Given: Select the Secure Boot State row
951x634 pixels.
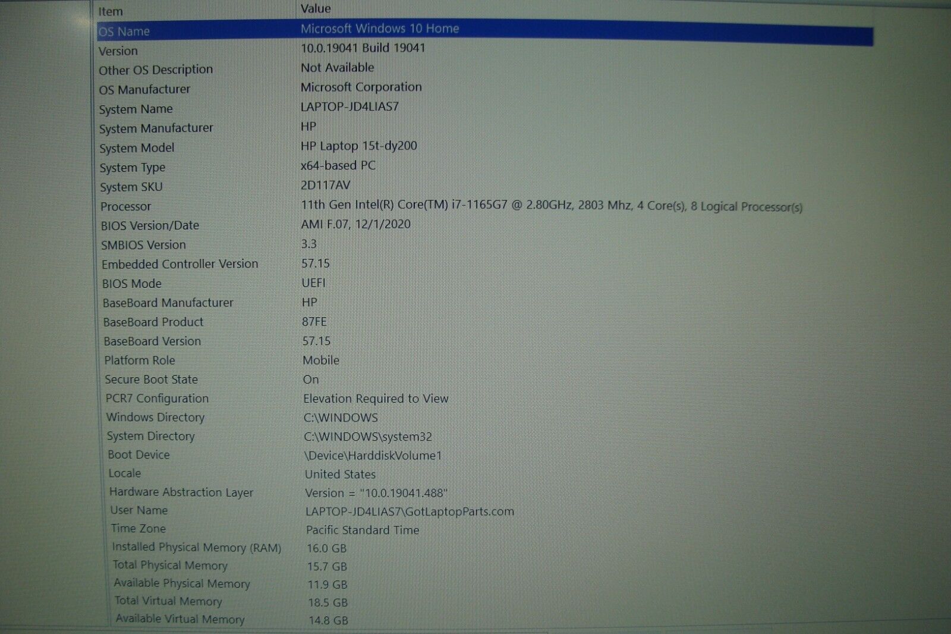Looking at the screenshot, I should click(x=152, y=379).
